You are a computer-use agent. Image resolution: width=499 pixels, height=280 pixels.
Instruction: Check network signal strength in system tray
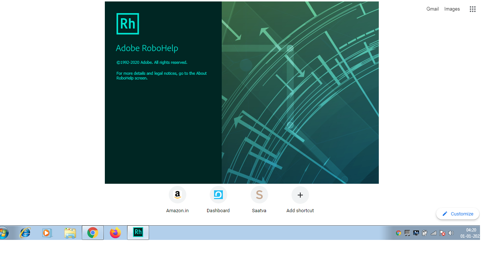(433, 233)
